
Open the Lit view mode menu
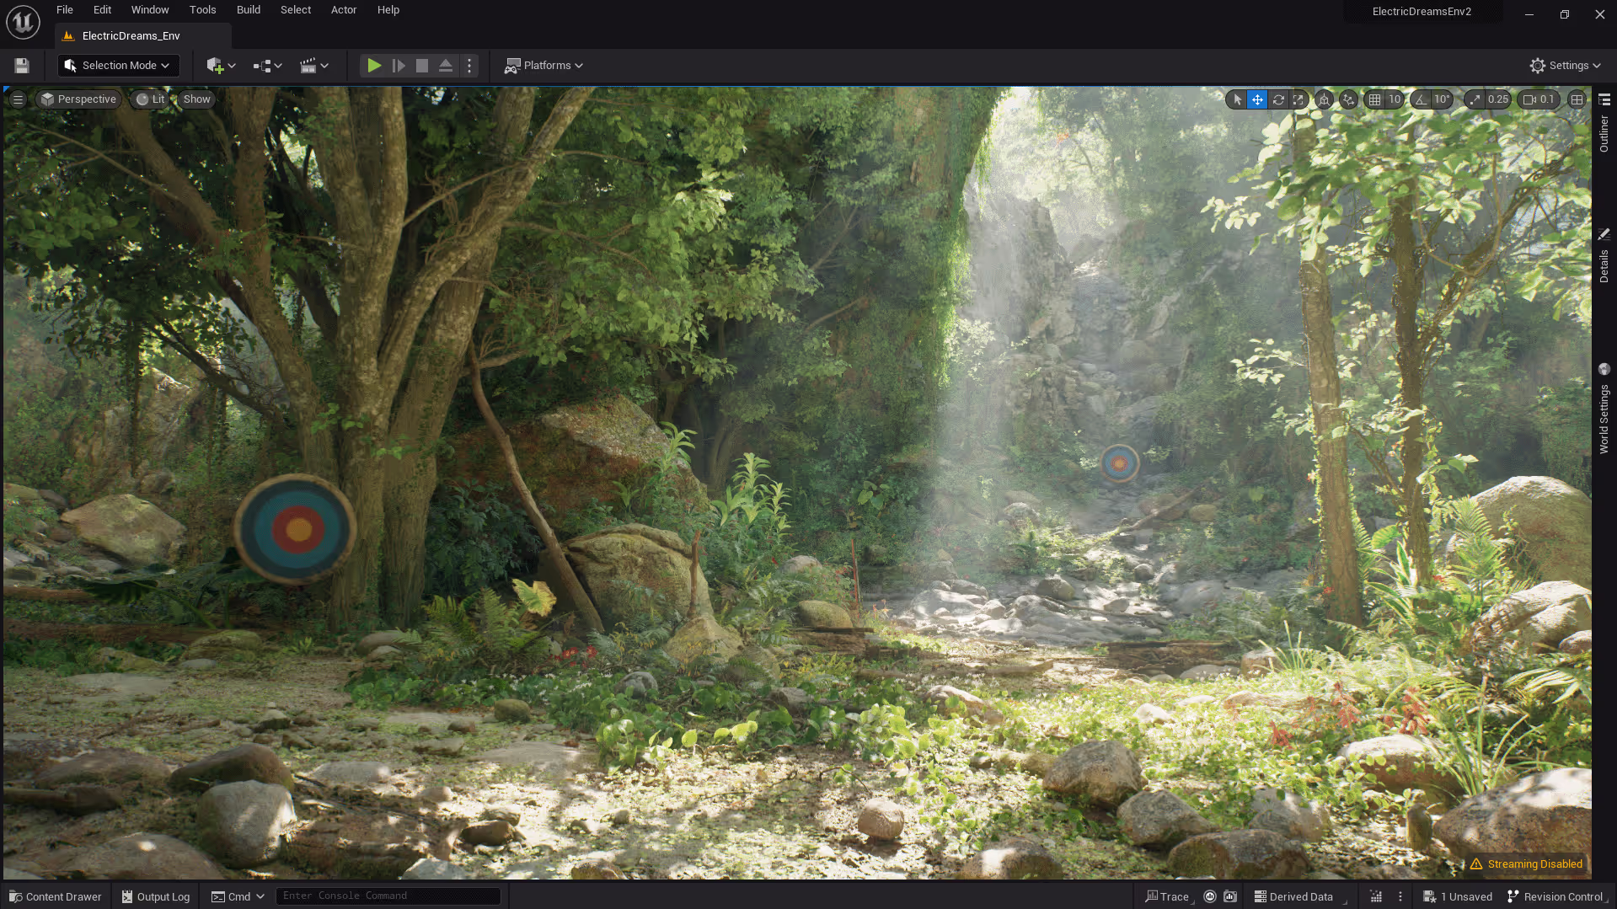(x=150, y=99)
